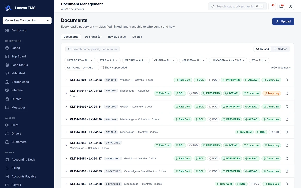Click document action icon for KLT-448024 row
This screenshot has height=188, width=301.
pos(287,80)
